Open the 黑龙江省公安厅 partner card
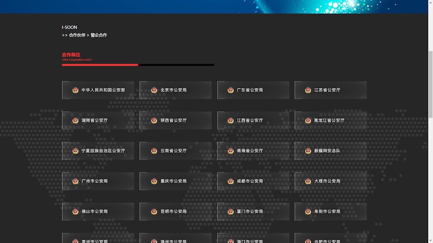 pos(330,120)
